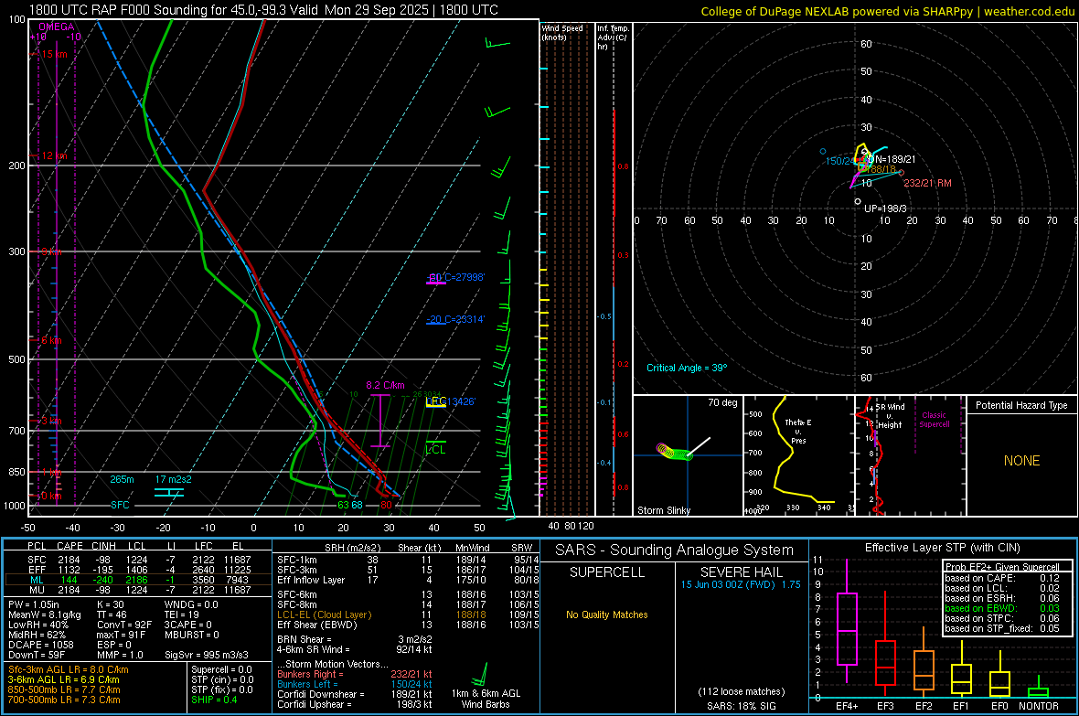Click the Theta-E v. Pres panel label
Image resolution: width=1079 pixels, height=716 pixels.
(797, 431)
